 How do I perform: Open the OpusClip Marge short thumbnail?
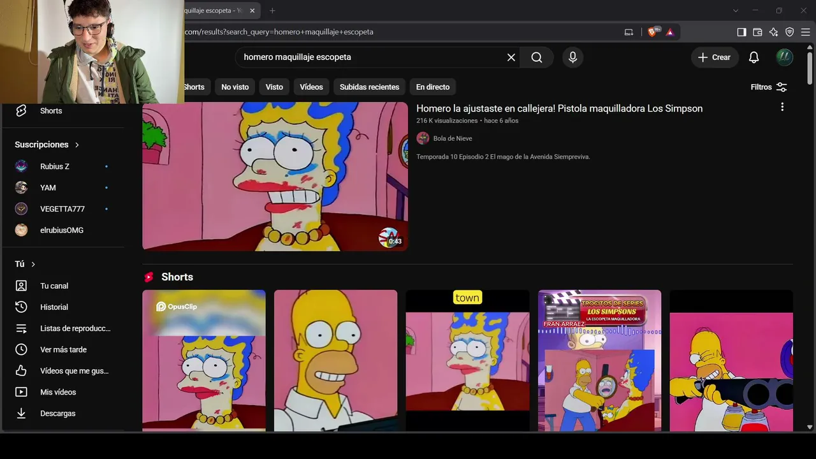204,361
